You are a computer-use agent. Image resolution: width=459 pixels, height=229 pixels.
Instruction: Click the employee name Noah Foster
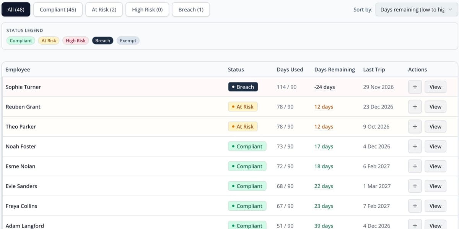pyautogui.click(x=21, y=147)
